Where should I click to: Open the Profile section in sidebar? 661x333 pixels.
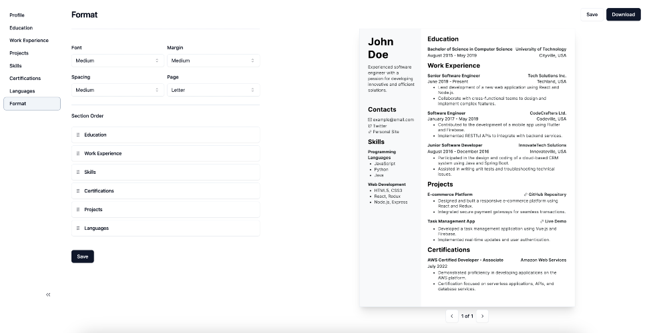coord(17,15)
